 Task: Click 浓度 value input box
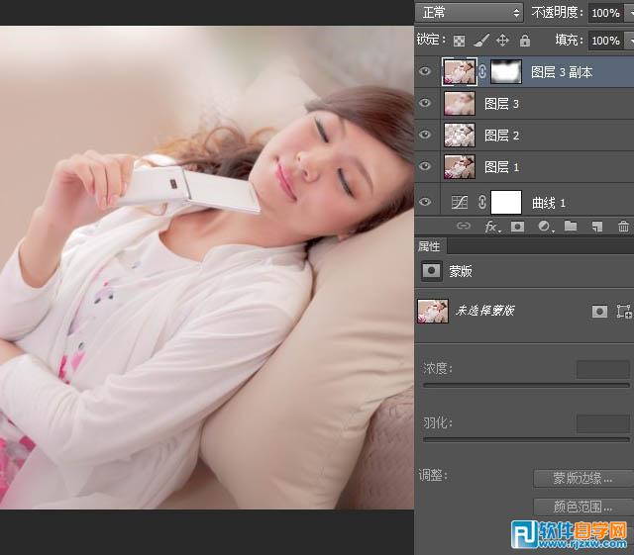point(603,370)
